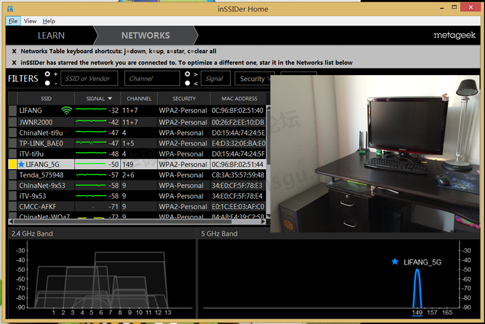
Task: Click the 2.4 GHz Band panel title
Action: (x=32, y=234)
